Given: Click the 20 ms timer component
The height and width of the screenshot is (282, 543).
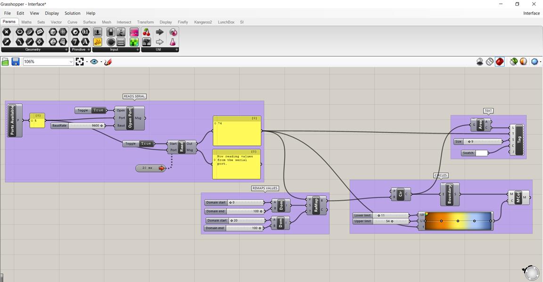Looking at the screenshot, I should tap(151, 168).
